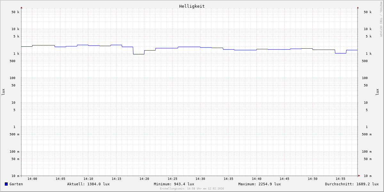Click the 14:20 time axis label
This screenshot has width=384, height=192.
(144, 179)
